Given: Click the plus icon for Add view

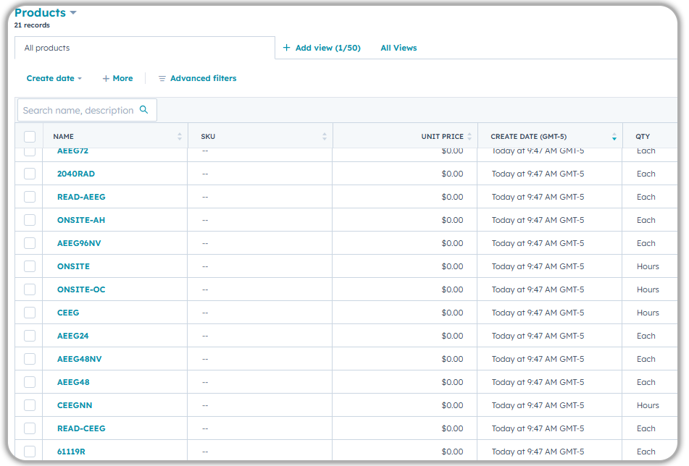Looking at the screenshot, I should tap(287, 48).
